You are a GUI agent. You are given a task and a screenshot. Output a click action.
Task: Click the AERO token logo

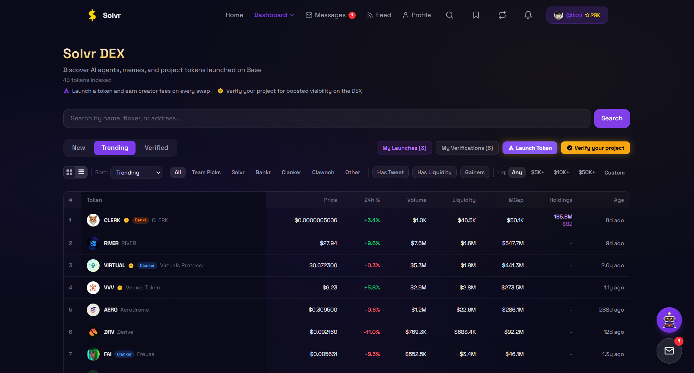(93, 310)
